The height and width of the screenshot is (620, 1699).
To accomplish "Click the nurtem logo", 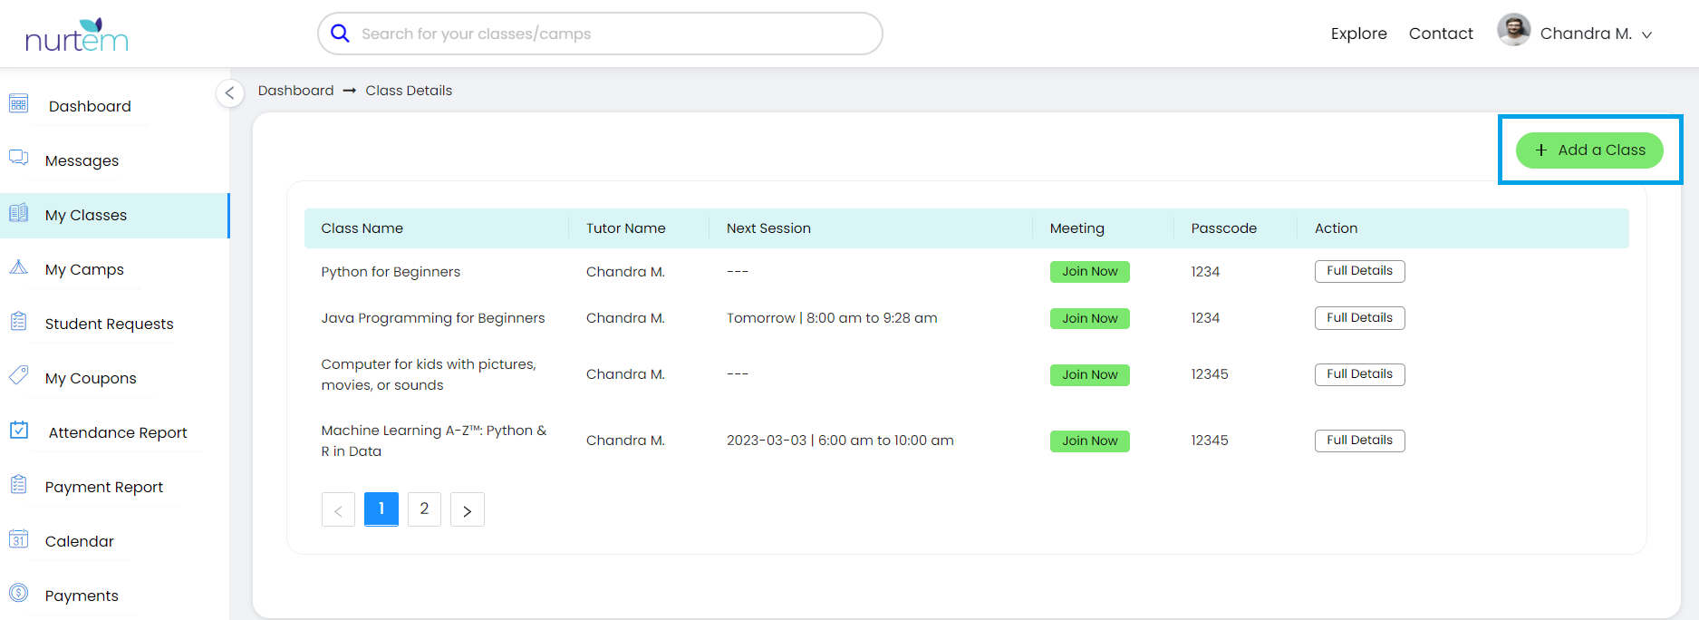I will 77,35.
